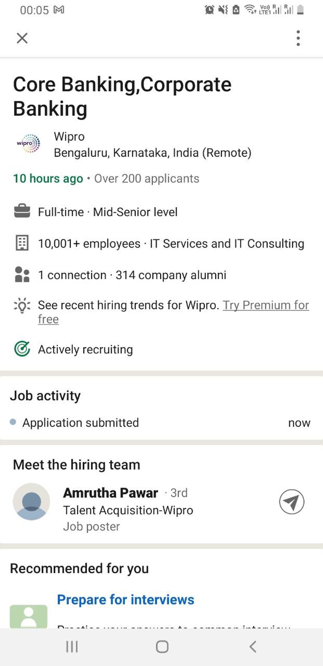Open Amrutha Pawar profile name
Image resolution: width=323 pixels, height=666 pixels.
[110, 493]
